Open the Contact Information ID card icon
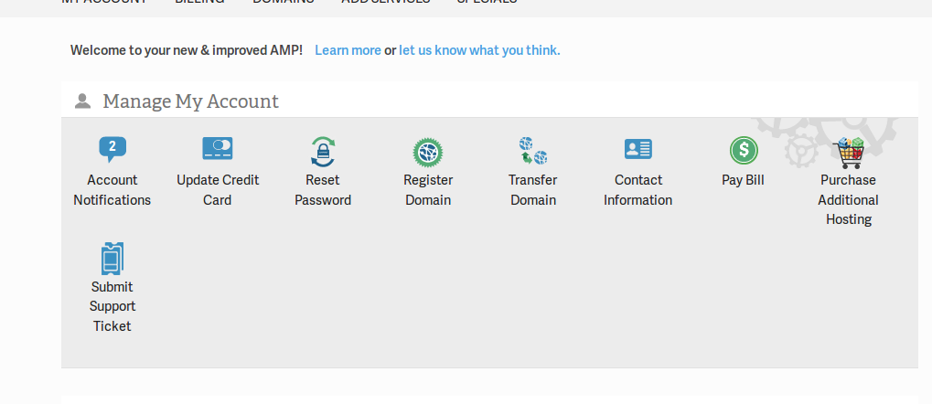The height and width of the screenshot is (404, 932). [x=637, y=149]
